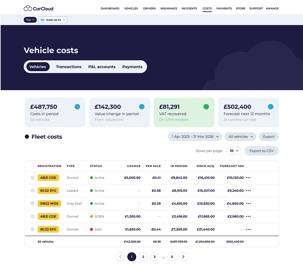Image resolution: width=303 pixels, height=274 pixels.
Task: Sort by Status column header
Action: pyautogui.click(x=96, y=166)
